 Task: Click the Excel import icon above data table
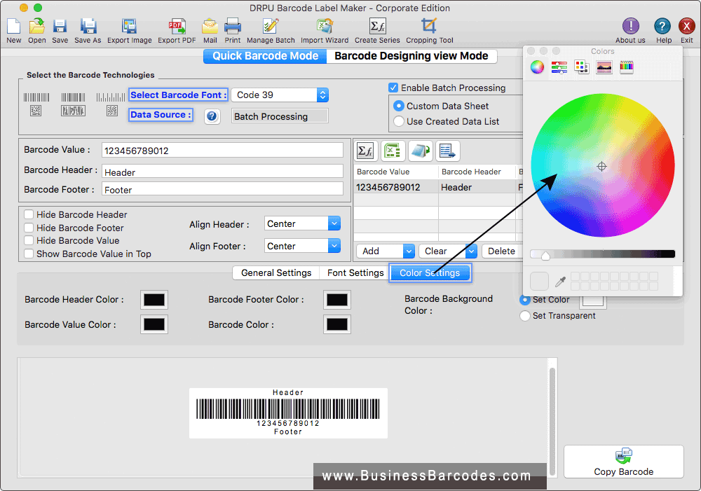(x=393, y=151)
